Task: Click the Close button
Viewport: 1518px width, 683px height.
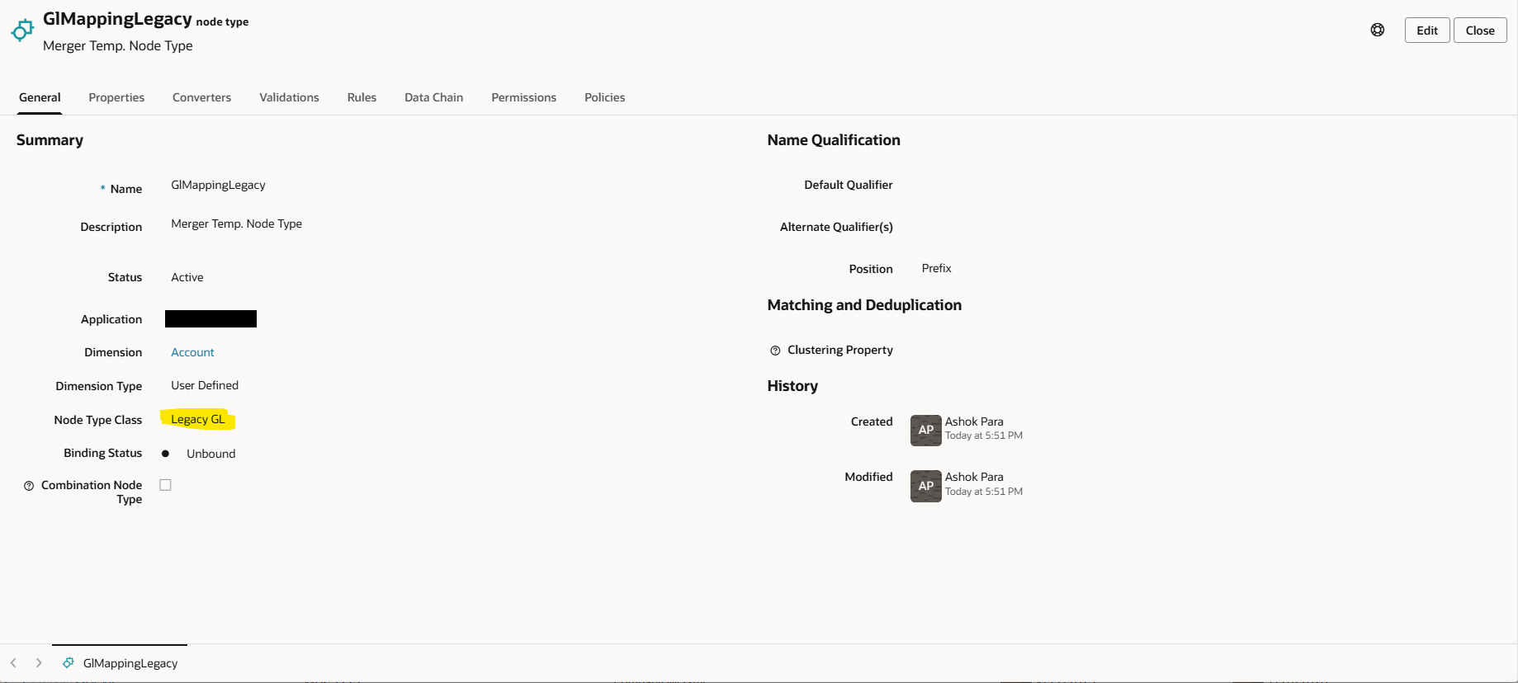Action: (1480, 31)
